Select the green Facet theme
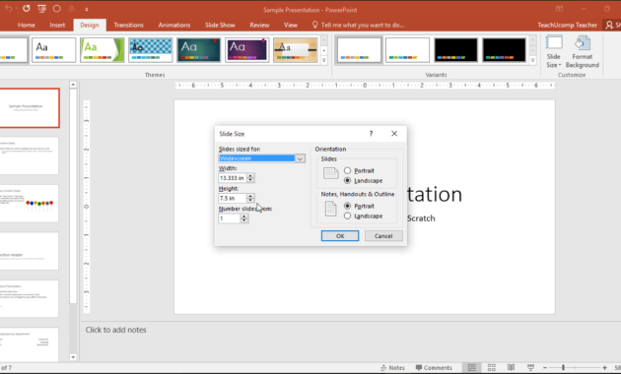621x374 pixels. [103, 50]
